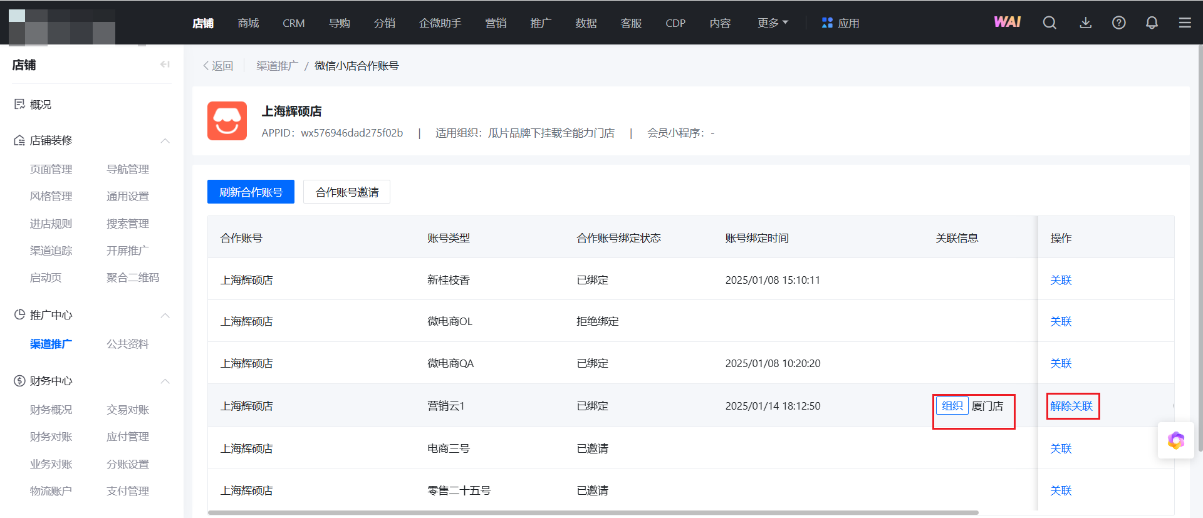Click the horizontal table scrollbar
Screen dimensions: 1203x518
pyautogui.click(x=592, y=512)
